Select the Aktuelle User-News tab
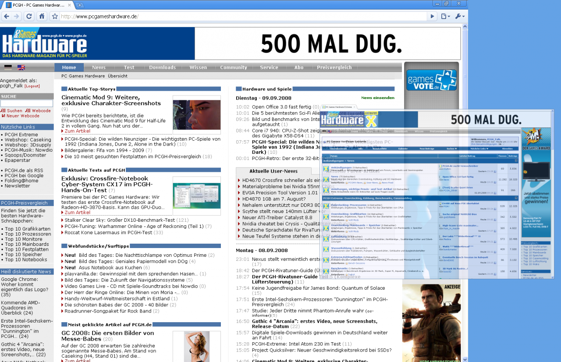The width and height of the screenshot is (561, 362). tap(273, 171)
